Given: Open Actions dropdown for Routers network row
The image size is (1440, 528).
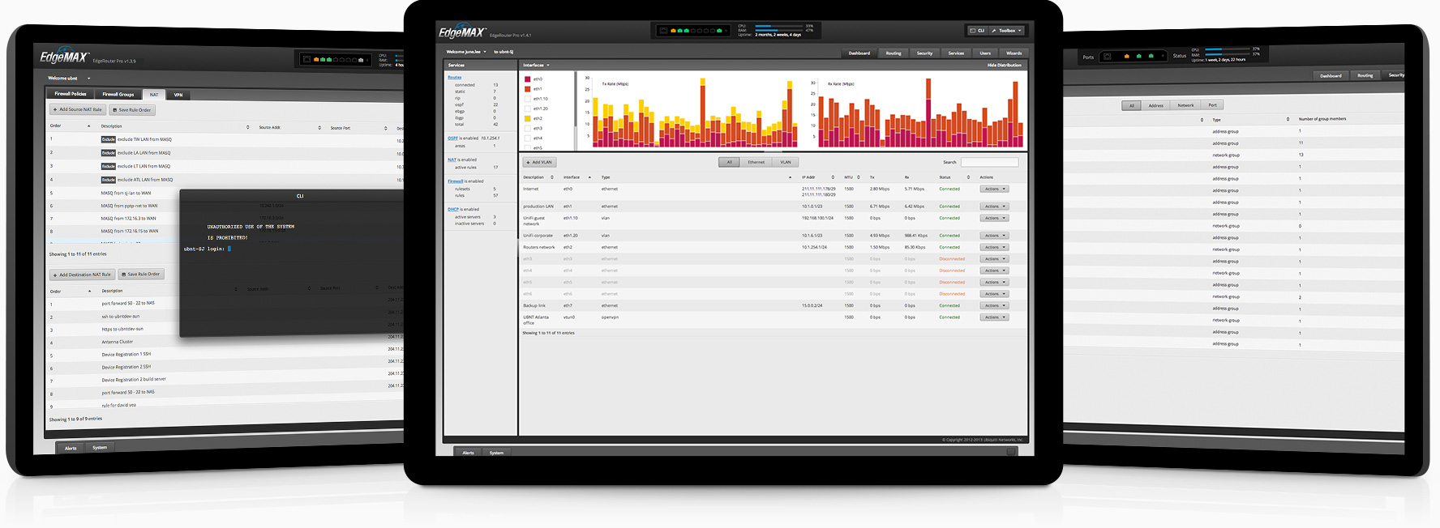Looking at the screenshot, I should click(x=994, y=247).
